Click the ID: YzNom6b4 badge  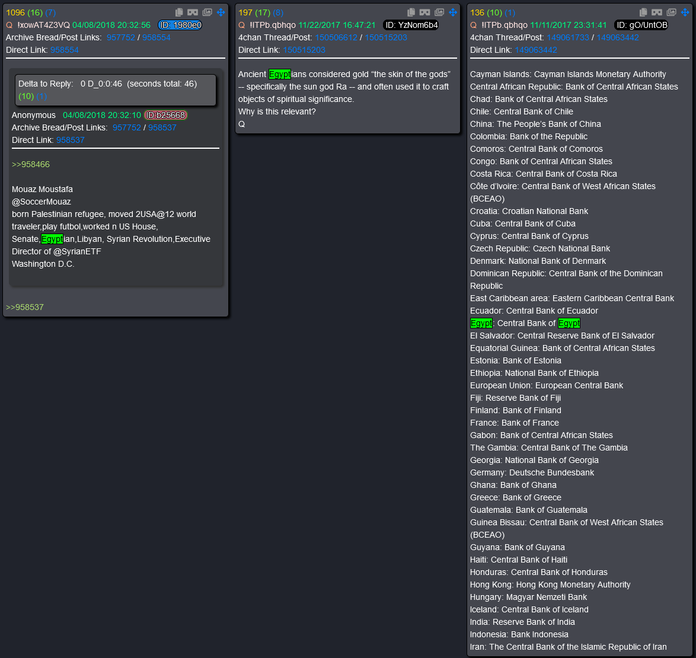(411, 25)
